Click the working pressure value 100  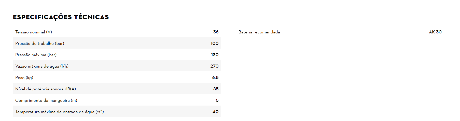(x=214, y=44)
